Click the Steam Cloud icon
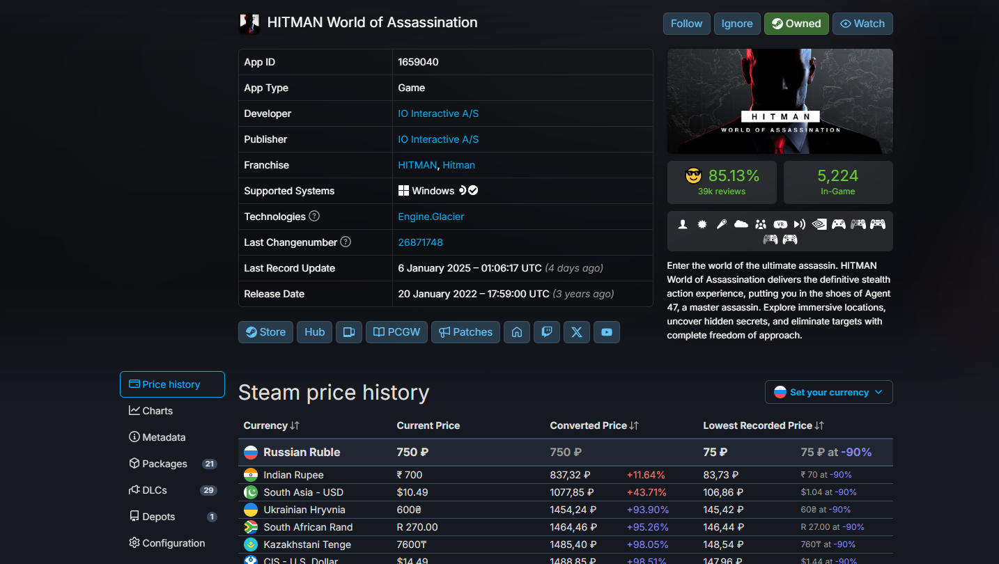999x564 pixels. 741,224
